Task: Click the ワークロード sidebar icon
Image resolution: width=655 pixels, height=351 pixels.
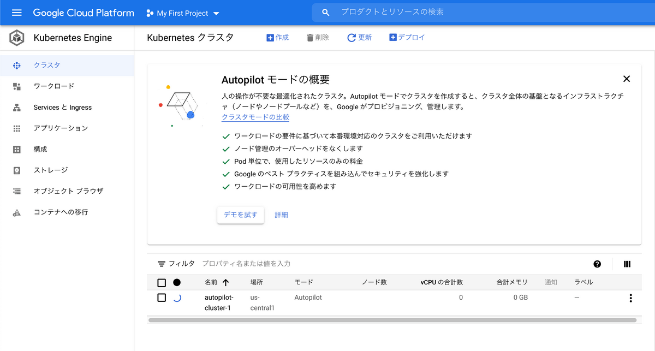Action: pos(17,86)
